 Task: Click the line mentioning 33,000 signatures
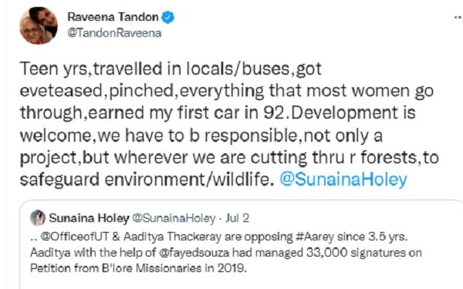(x=226, y=253)
